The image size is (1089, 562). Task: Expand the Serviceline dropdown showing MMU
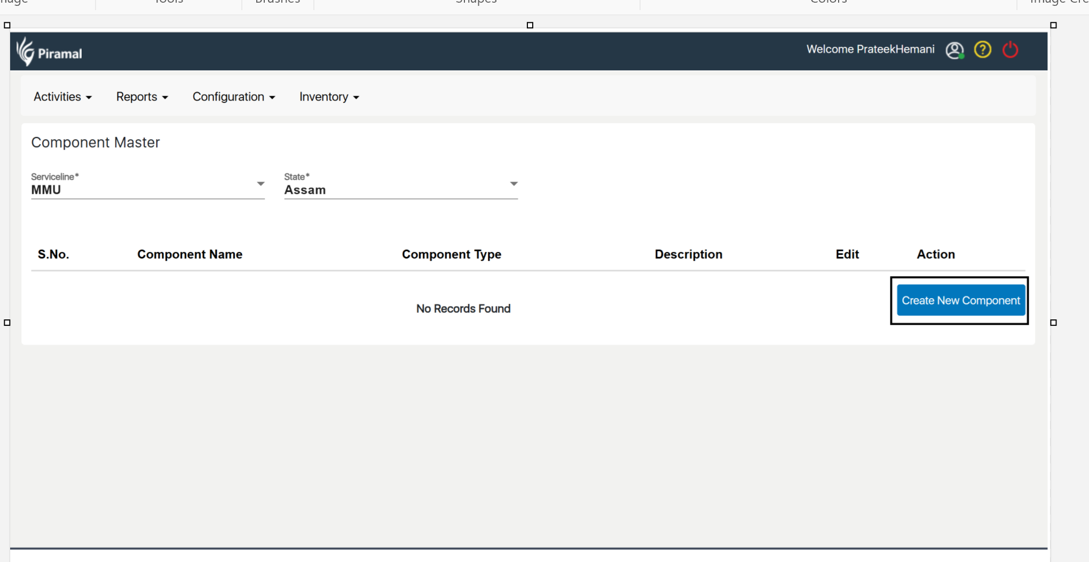click(148, 185)
